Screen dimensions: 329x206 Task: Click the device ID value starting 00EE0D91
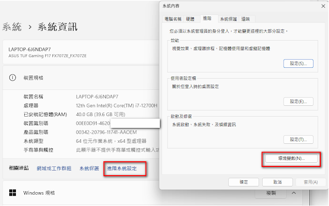tap(93, 123)
